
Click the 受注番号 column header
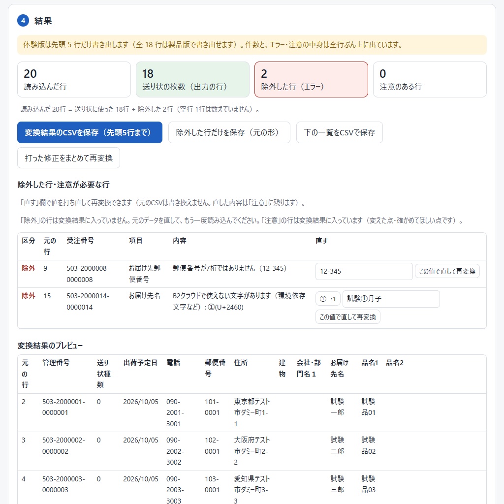click(x=80, y=240)
